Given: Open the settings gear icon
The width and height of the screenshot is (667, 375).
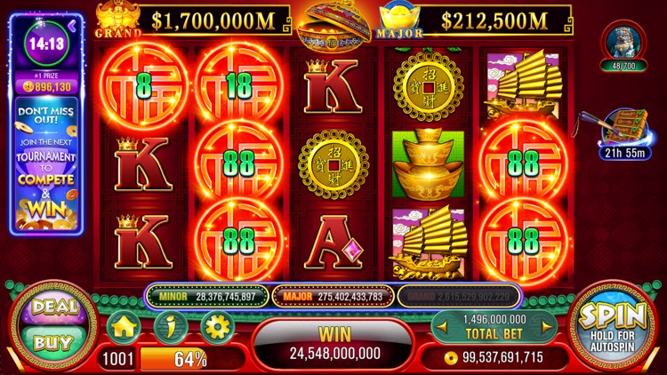Looking at the screenshot, I should (x=217, y=326).
